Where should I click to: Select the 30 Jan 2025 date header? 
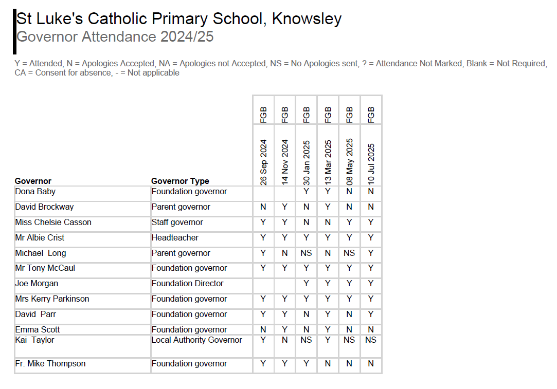[307, 162]
